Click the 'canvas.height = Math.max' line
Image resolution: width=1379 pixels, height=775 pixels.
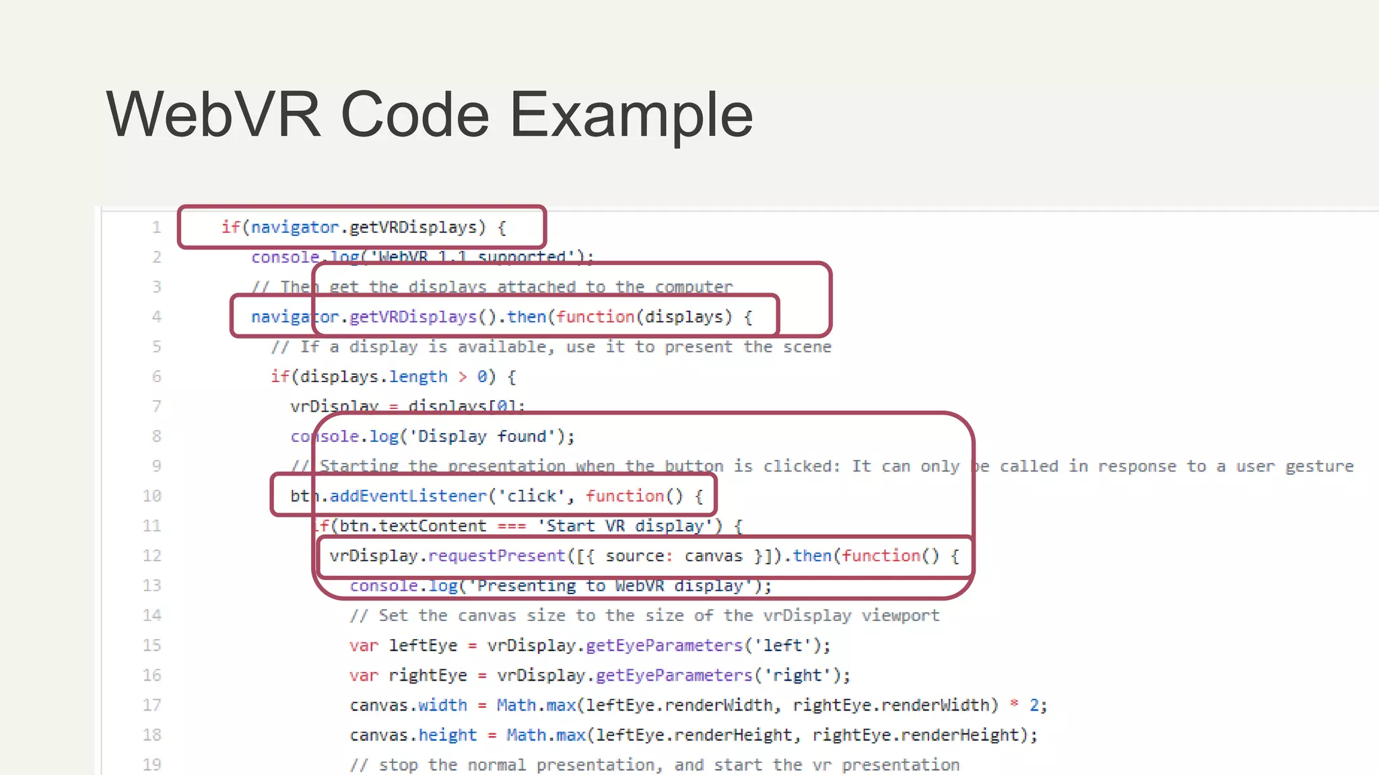click(694, 735)
